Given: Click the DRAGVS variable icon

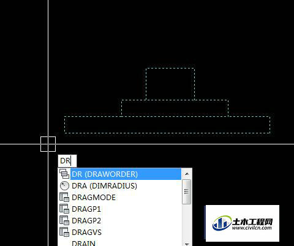Looking at the screenshot, I should 64,232.
